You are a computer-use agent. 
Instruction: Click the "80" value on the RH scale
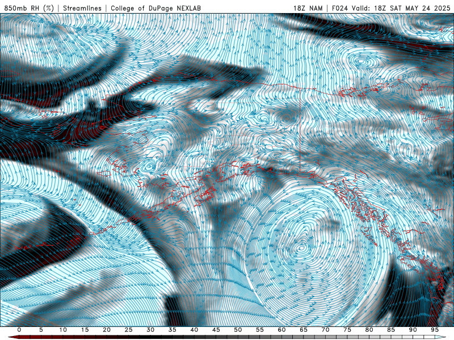pos(369,330)
